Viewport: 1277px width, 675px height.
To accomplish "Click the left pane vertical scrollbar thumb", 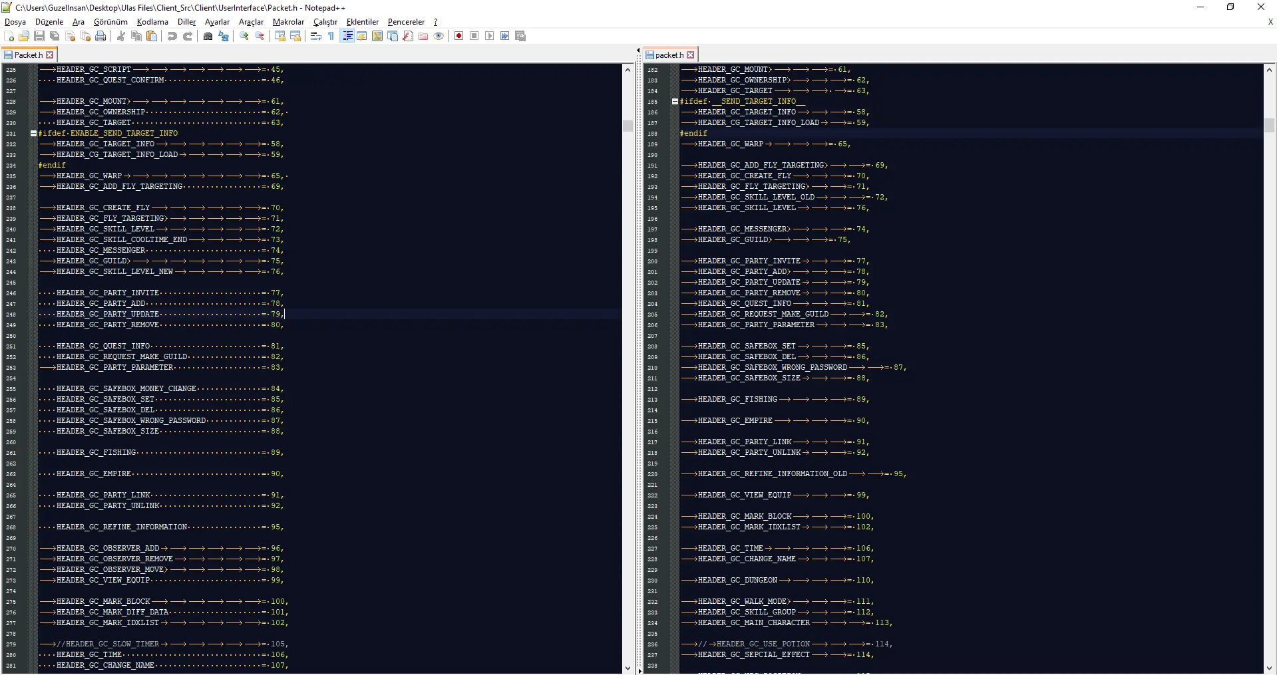I will [628, 126].
